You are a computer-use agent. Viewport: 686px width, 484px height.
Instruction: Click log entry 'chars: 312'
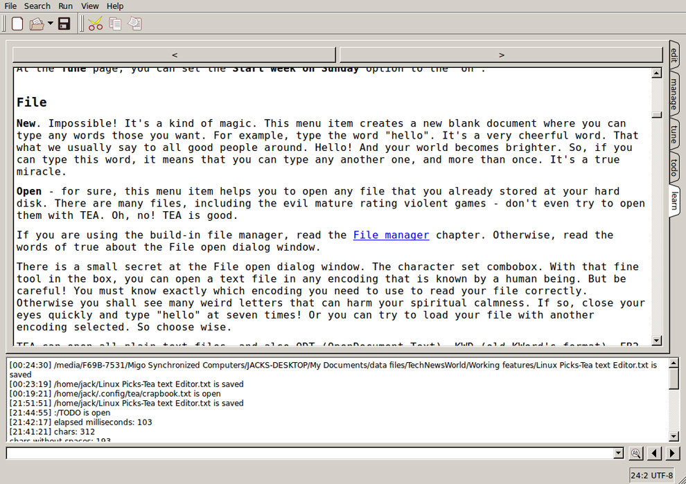52,432
